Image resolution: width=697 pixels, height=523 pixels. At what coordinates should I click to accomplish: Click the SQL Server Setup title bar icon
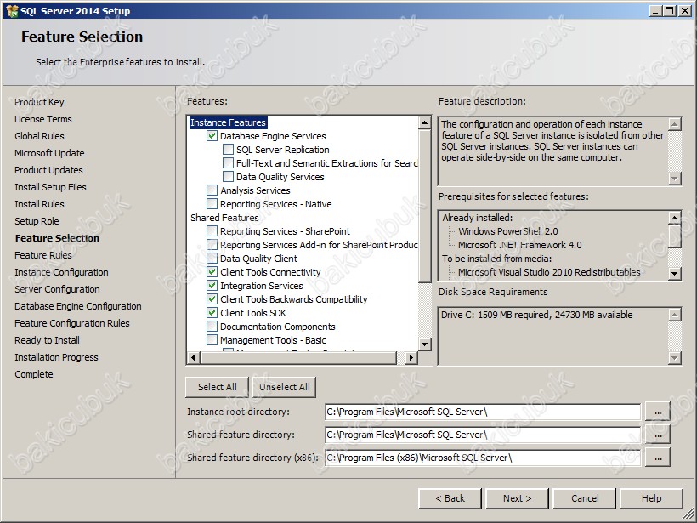[x=12, y=11]
